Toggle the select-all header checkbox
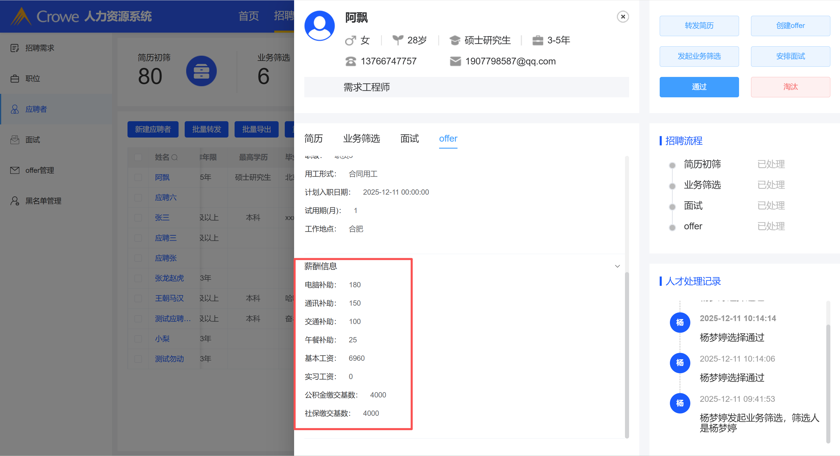This screenshot has height=456, width=840. point(138,158)
